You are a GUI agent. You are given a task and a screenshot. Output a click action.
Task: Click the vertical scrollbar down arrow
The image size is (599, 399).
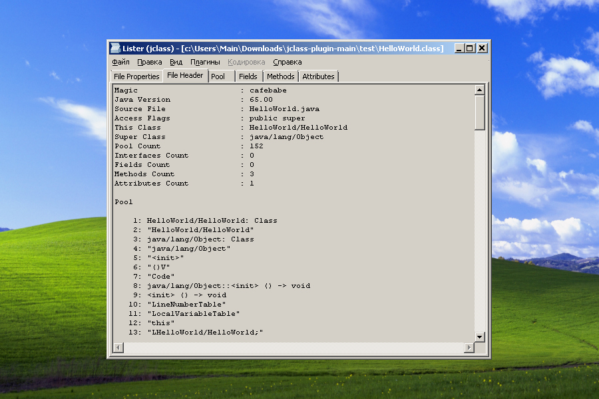click(479, 336)
